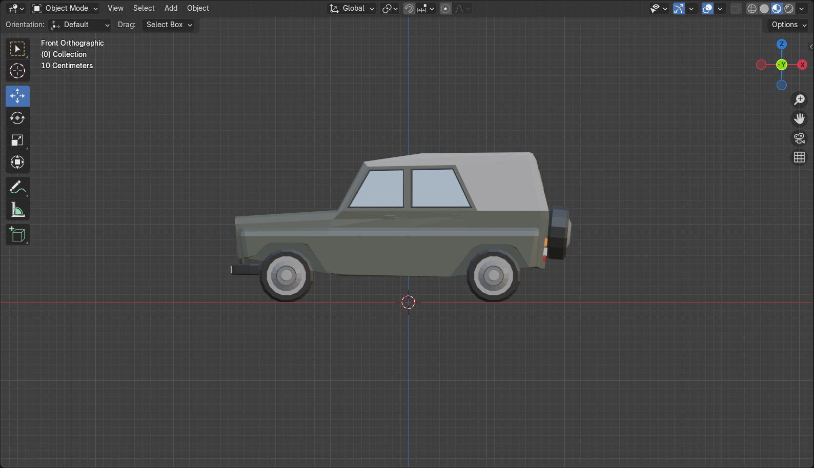Toggle snapping magnet icon

(x=409, y=8)
